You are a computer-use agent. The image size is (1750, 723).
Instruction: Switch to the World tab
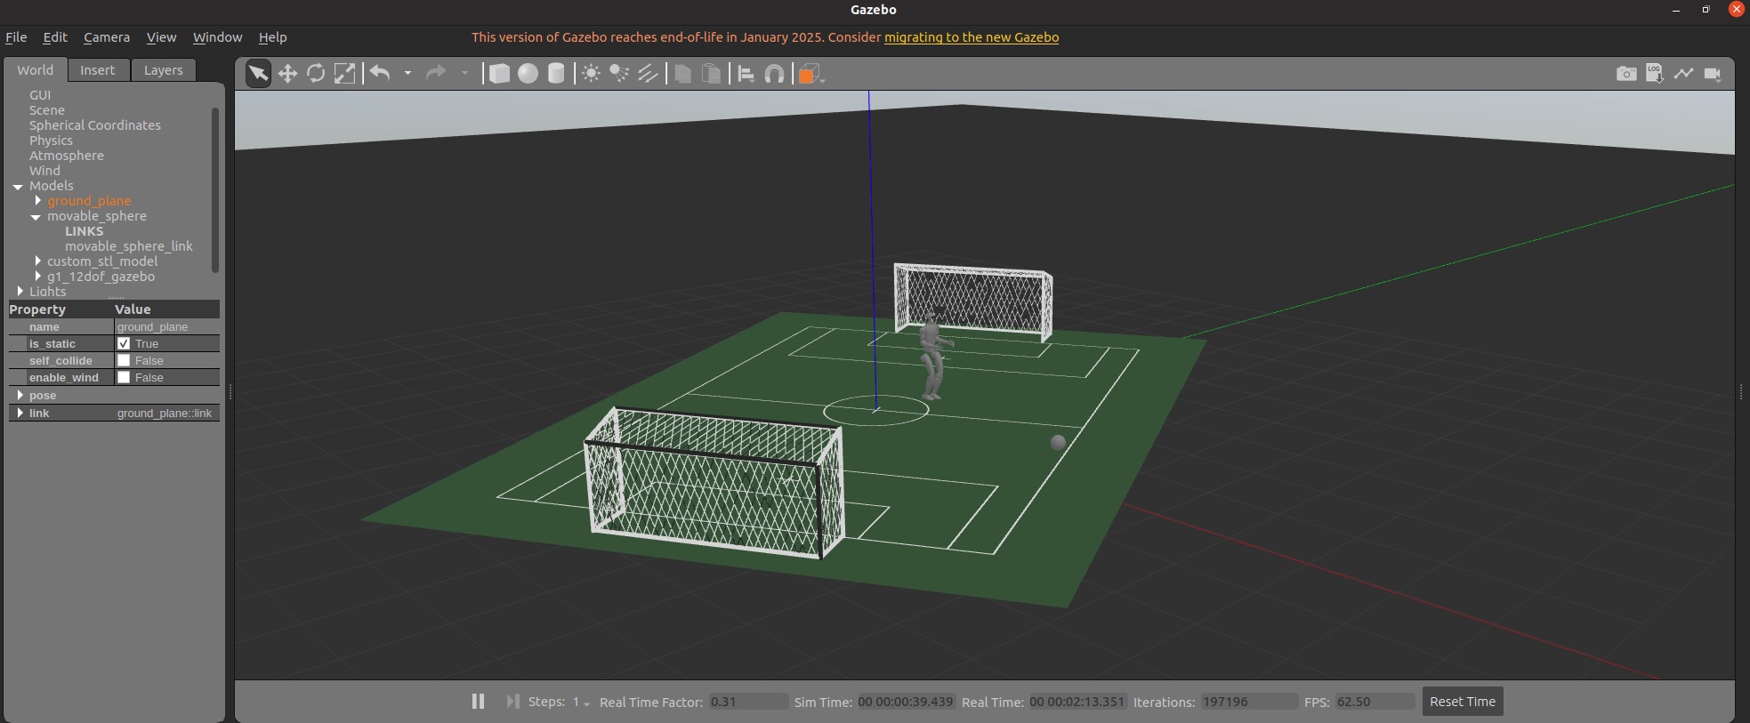36,70
